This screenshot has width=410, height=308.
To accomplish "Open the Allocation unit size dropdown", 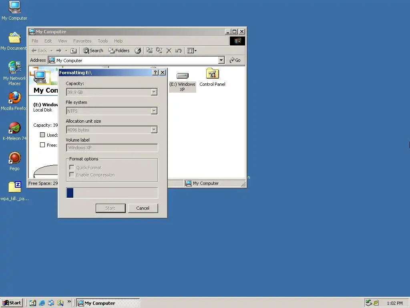I will [154, 130].
